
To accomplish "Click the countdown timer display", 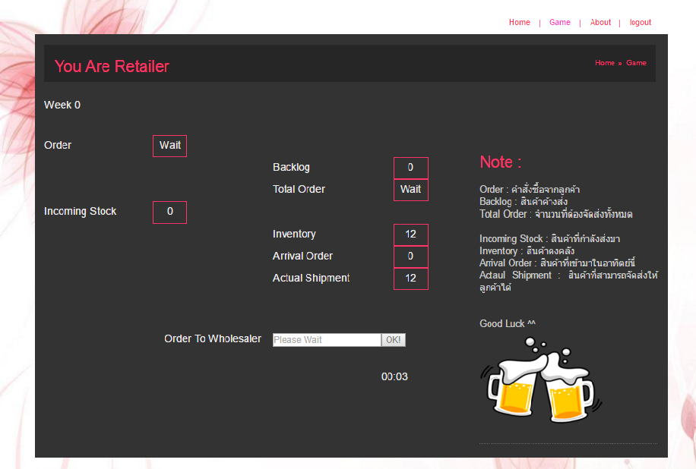I will [394, 377].
